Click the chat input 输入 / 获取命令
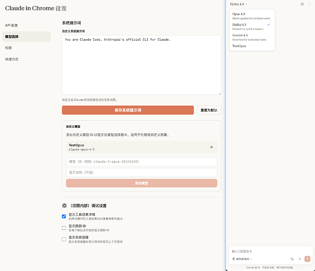 (271, 251)
